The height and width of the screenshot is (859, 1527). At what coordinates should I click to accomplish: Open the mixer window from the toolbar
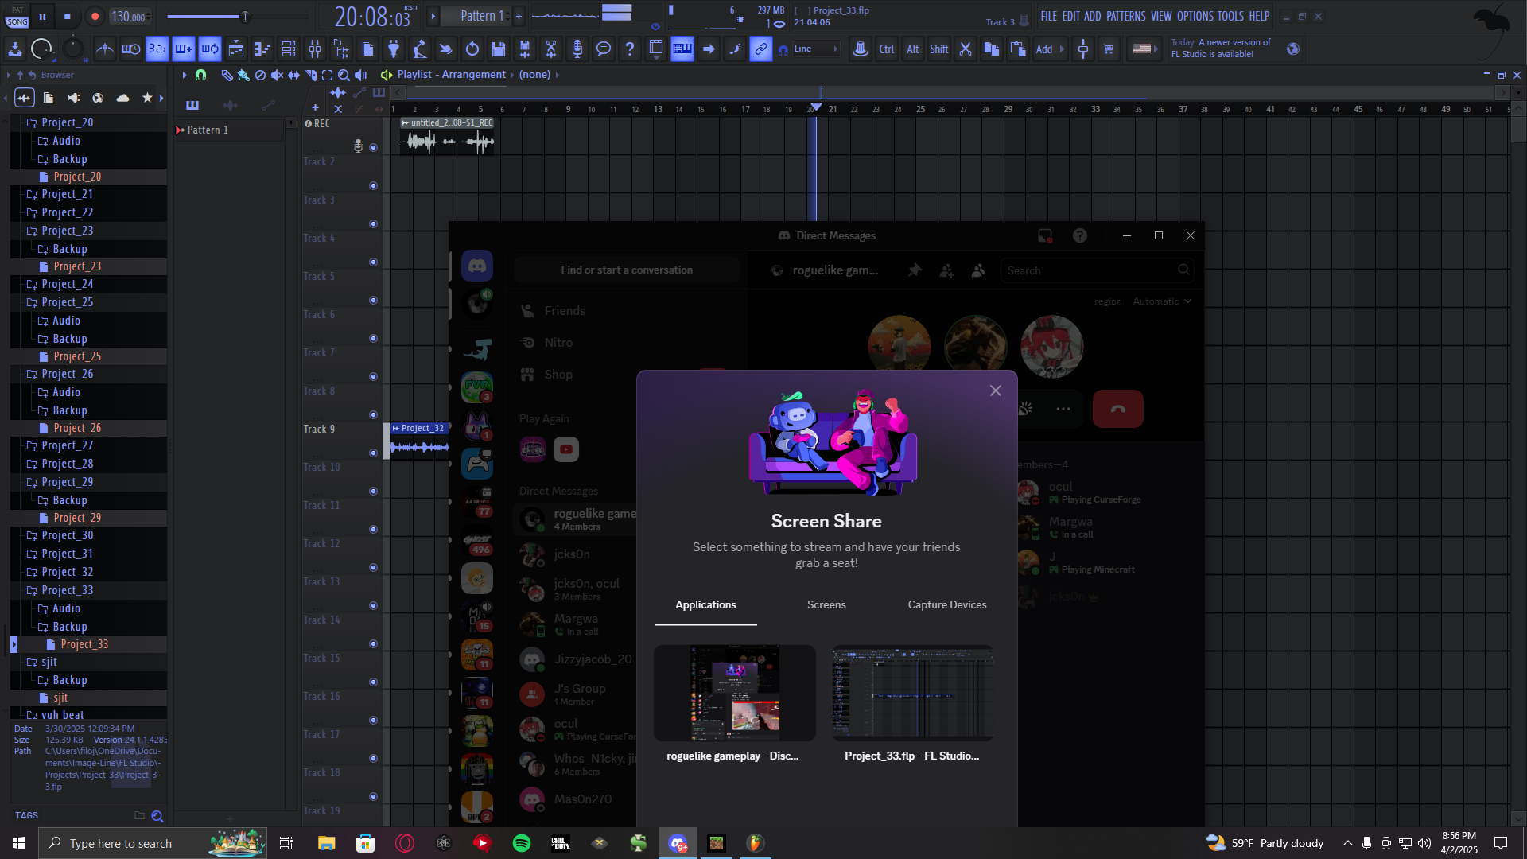tap(315, 49)
